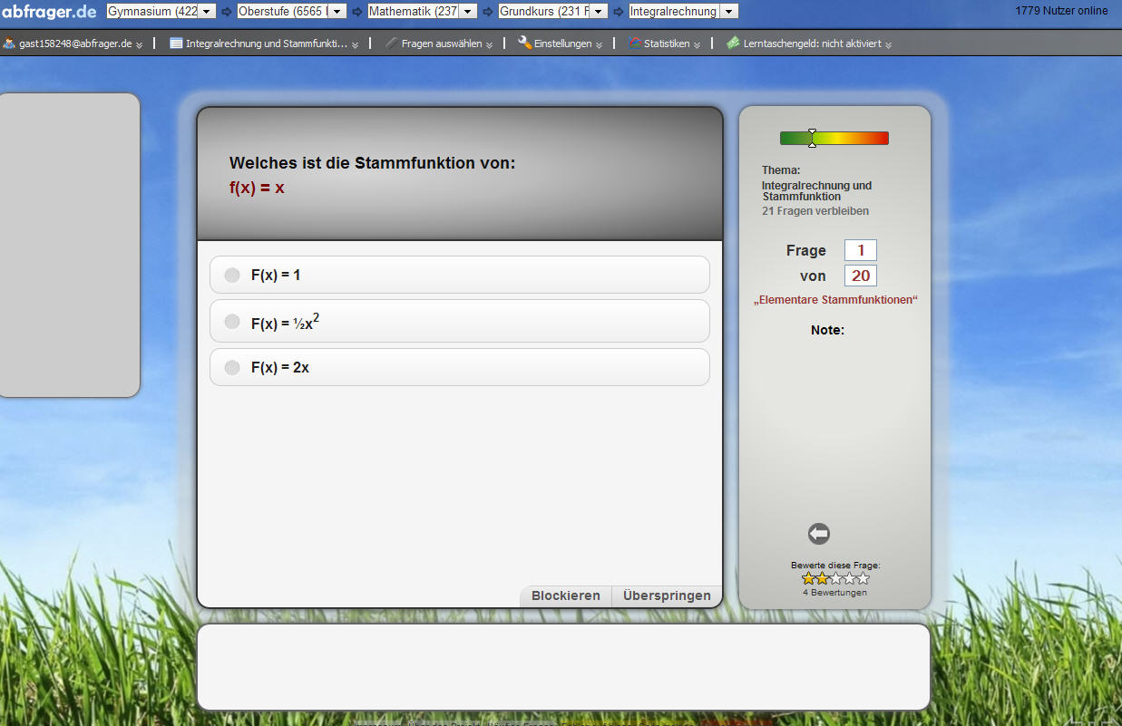Click the Blockieren button
The width and height of the screenshot is (1122, 726).
coord(566,595)
